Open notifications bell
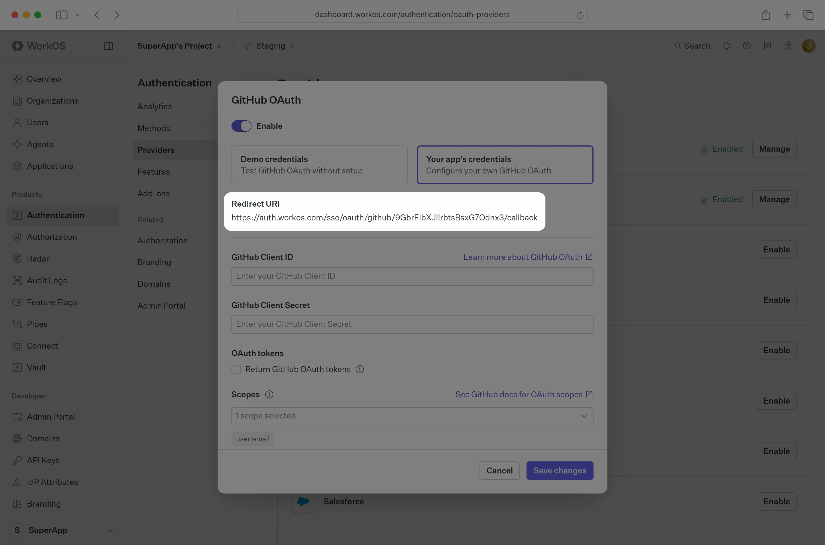 click(726, 46)
